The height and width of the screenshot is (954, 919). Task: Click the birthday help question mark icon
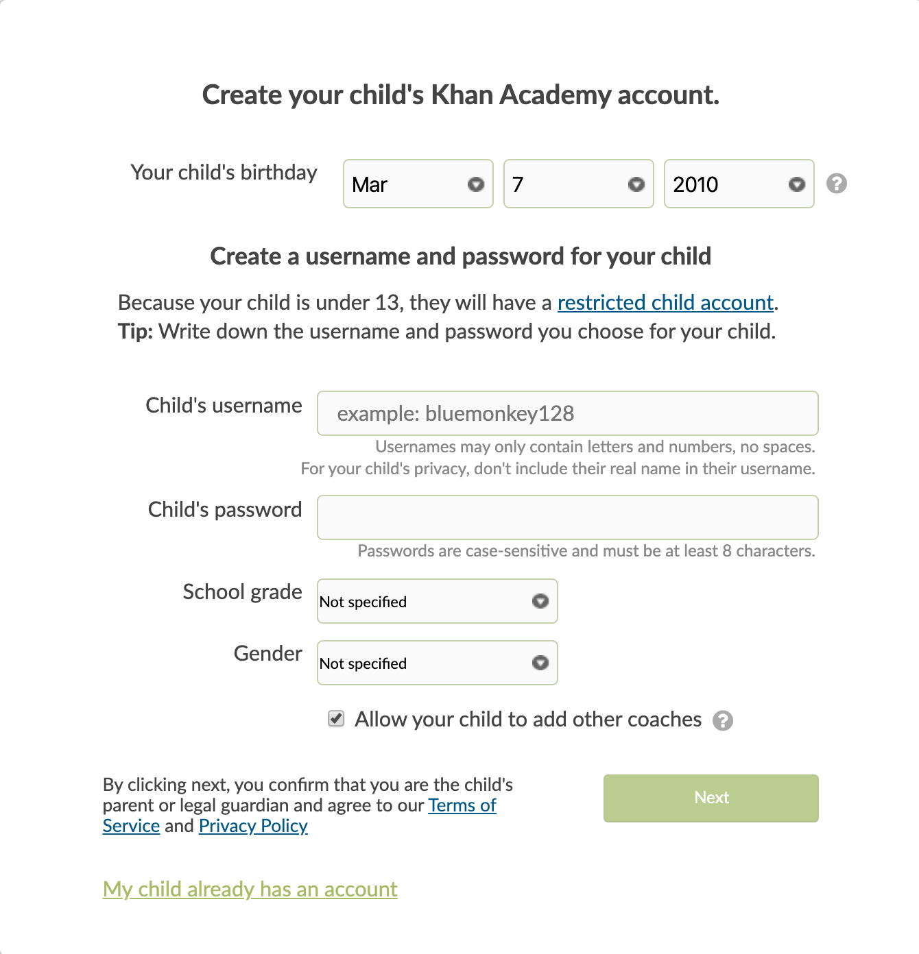[836, 184]
